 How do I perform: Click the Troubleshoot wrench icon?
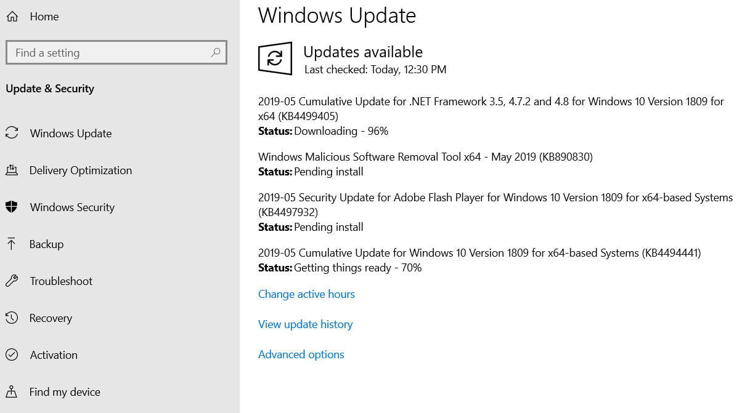click(11, 281)
